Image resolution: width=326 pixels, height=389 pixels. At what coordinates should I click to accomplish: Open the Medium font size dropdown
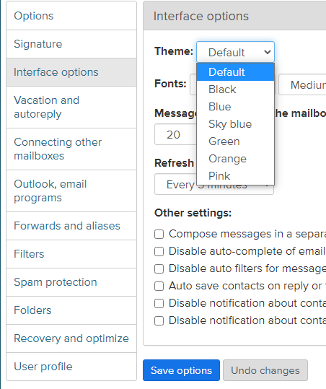302,84
